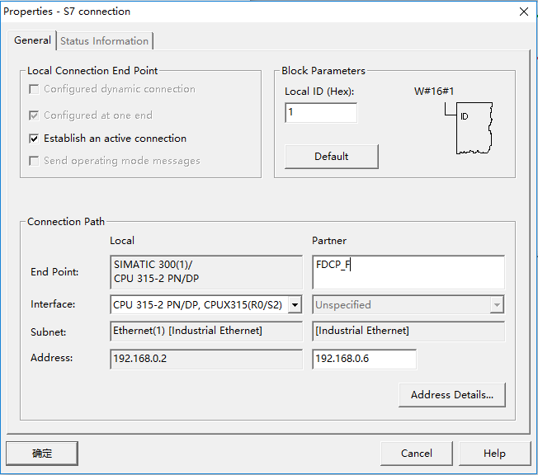Click the local Subnet Ethernet(1) field
This screenshot has width=538, height=475.
(x=205, y=332)
